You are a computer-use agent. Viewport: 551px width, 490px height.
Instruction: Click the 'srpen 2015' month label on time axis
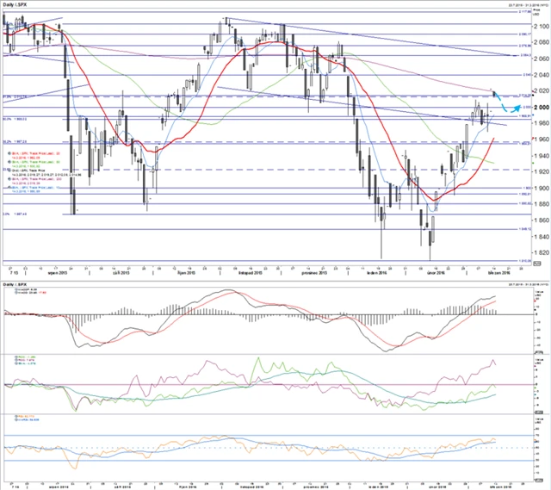pyautogui.click(x=58, y=273)
